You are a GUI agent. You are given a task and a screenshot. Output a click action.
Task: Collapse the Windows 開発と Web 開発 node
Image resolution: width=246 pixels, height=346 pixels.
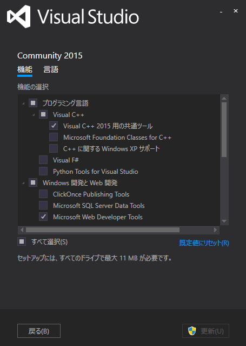click(x=23, y=183)
